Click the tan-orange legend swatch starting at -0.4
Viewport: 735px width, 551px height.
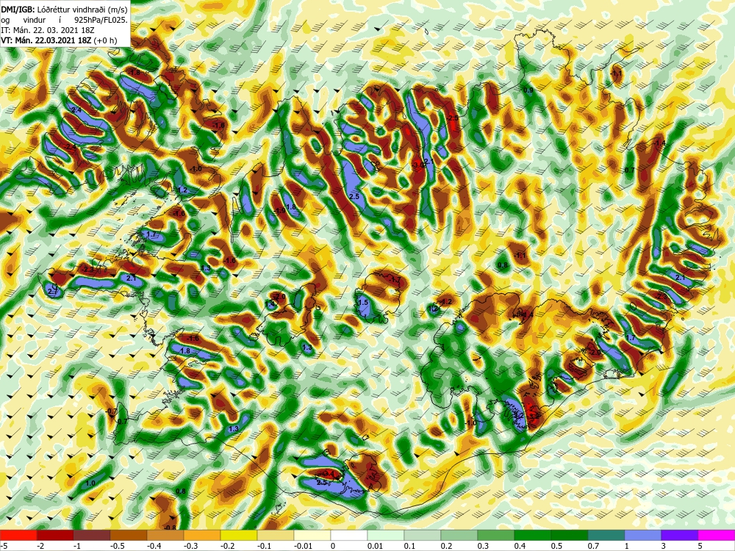coord(165,536)
